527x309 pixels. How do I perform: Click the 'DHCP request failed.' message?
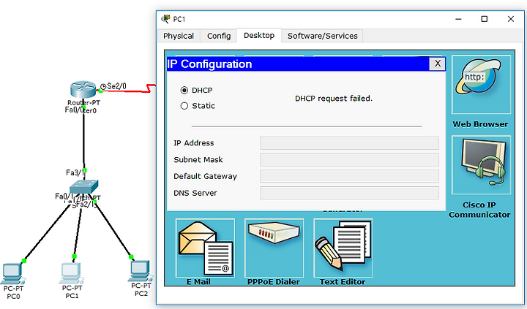click(x=334, y=99)
